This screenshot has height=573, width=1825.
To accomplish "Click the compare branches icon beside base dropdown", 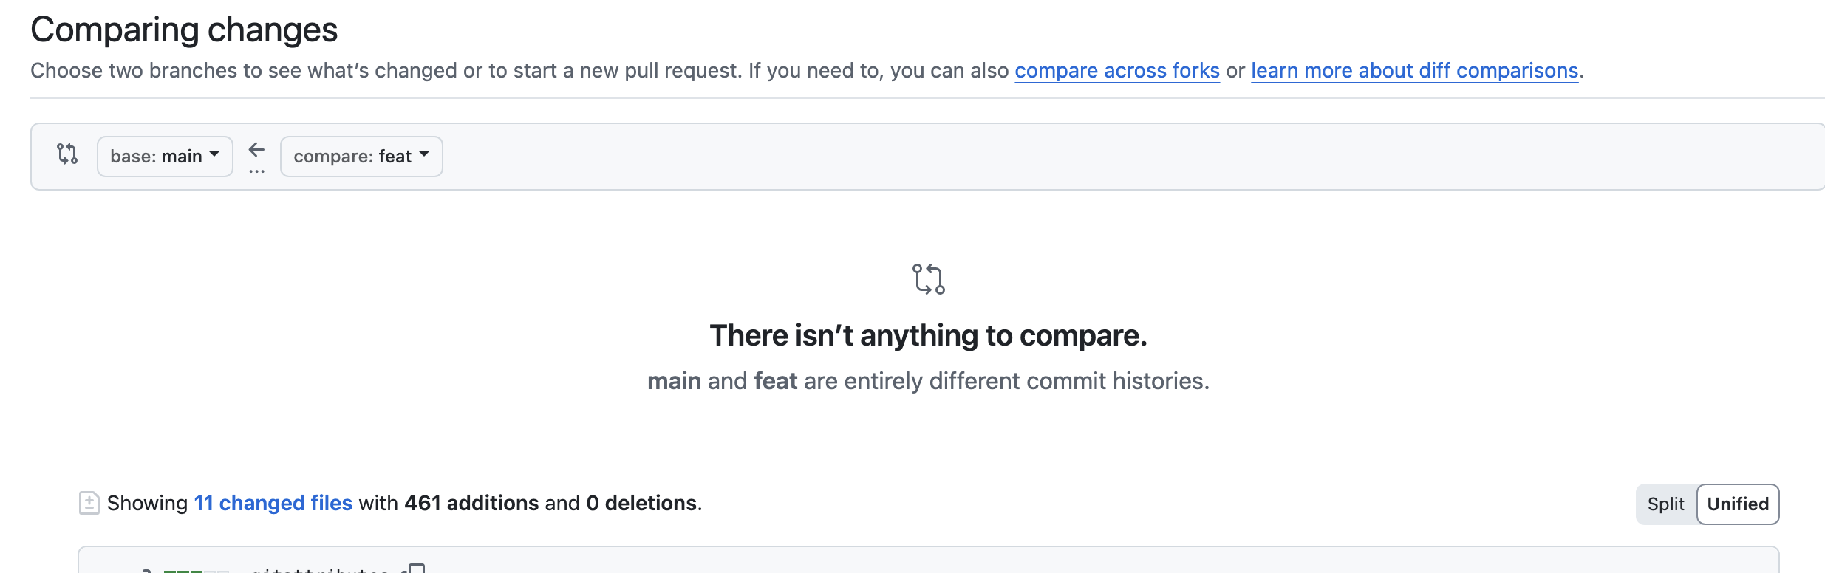I will tap(67, 154).
